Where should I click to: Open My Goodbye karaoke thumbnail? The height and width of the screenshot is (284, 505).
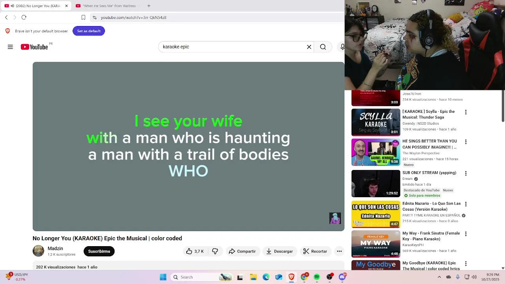[376, 265]
